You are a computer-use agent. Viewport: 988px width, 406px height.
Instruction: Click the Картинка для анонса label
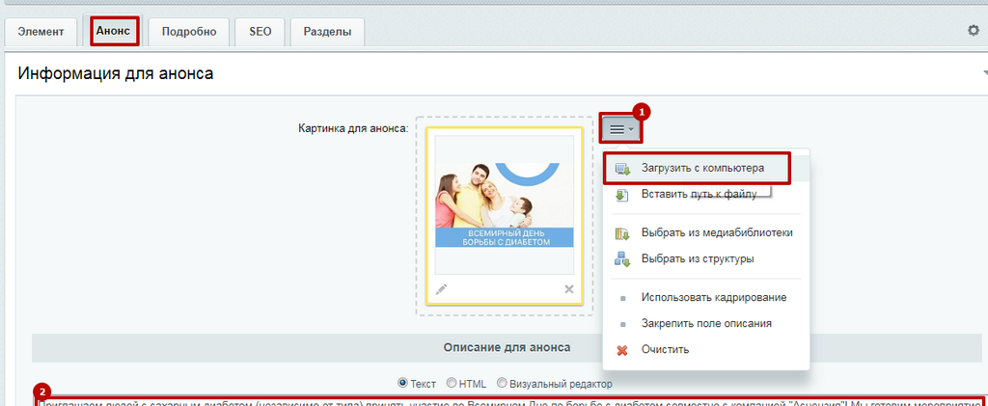pos(353,128)
